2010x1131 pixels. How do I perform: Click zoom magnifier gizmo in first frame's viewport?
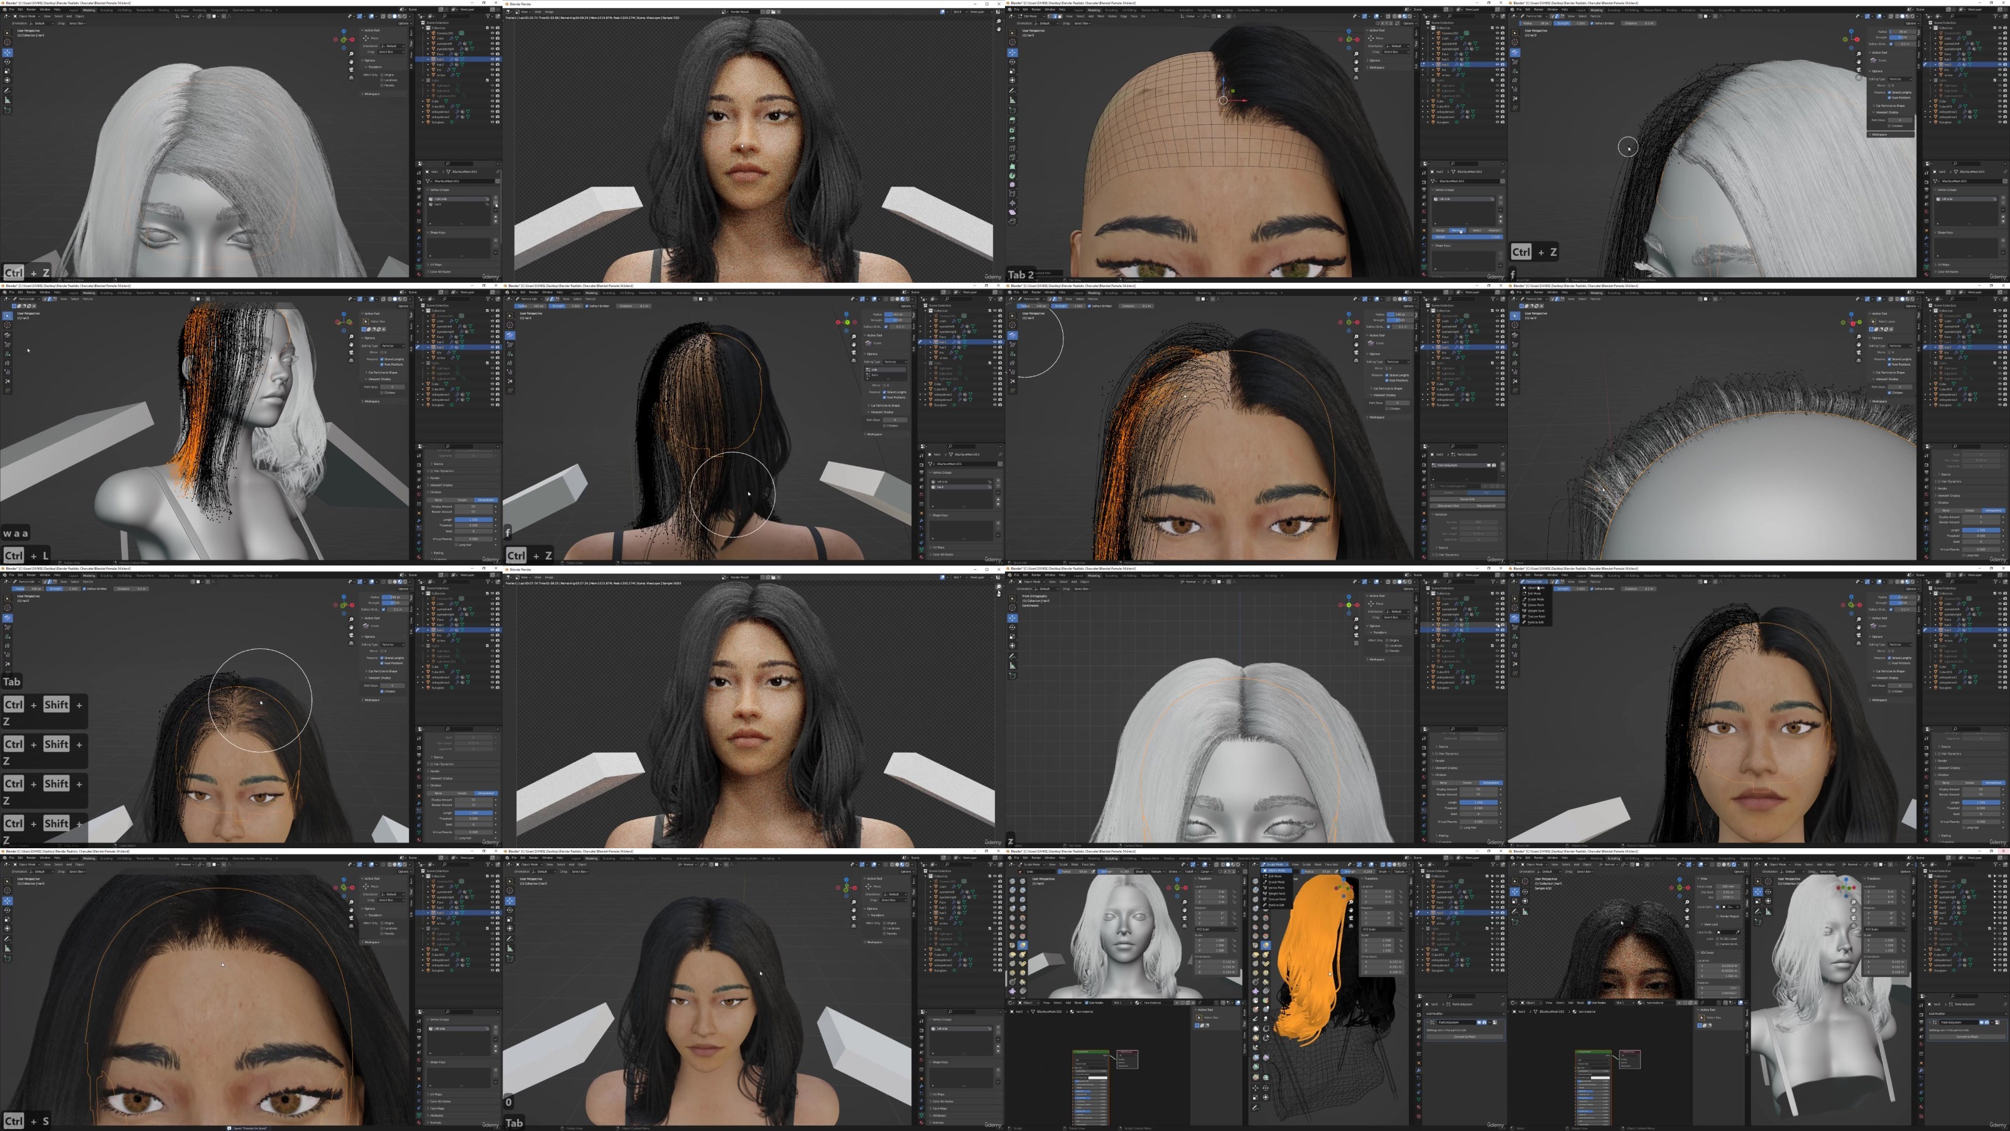coord(351,55)
